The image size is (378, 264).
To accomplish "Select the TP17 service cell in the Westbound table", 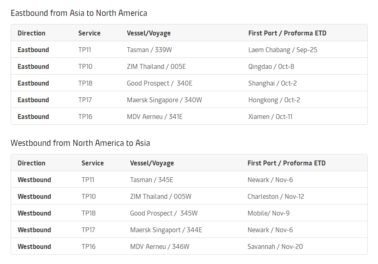I will click(88, 230).
